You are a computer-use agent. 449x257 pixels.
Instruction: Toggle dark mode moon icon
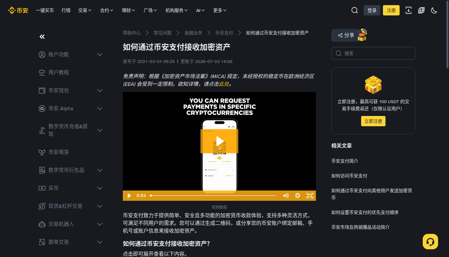point(434,10)
